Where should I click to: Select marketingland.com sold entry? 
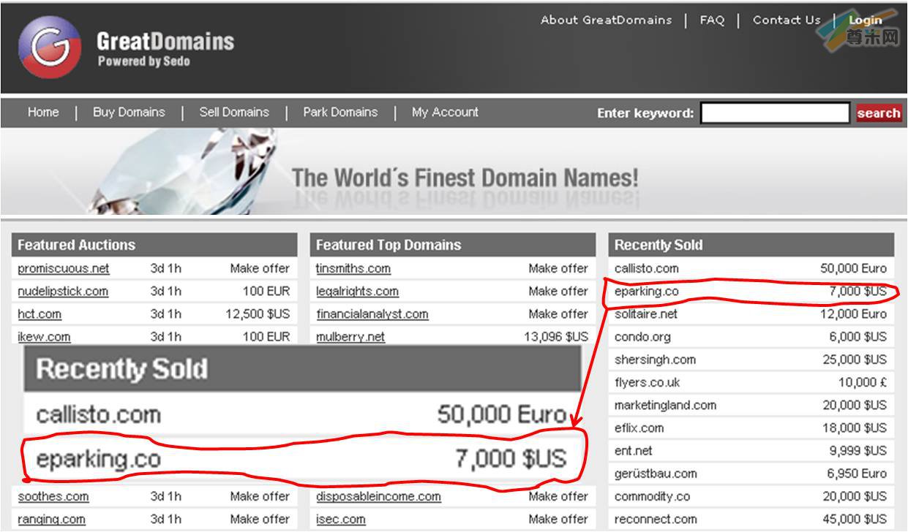(x=665, y=405)
